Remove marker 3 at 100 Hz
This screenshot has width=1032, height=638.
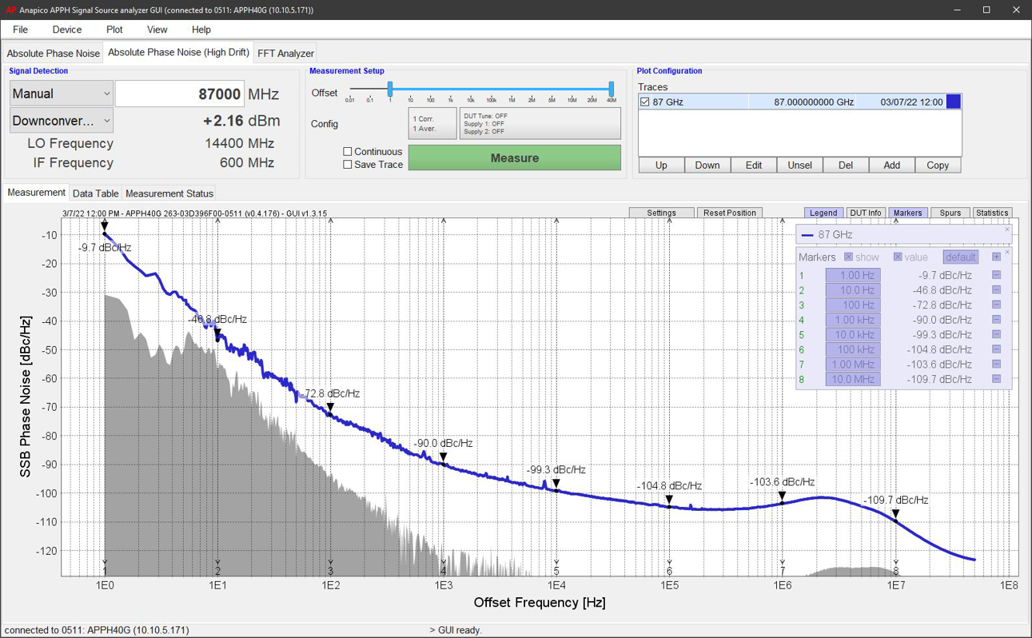pos(996,305)
